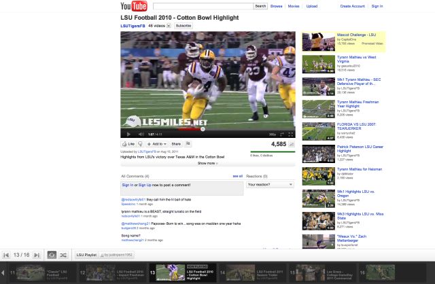Click the red progress bar scrubber handle
435x284 pixels.
(203, 129)
